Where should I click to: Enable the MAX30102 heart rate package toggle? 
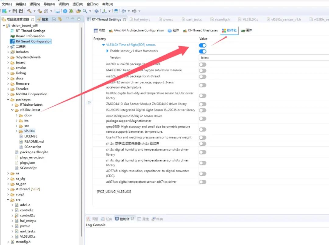pyautogui.click(x=203, y=70)
